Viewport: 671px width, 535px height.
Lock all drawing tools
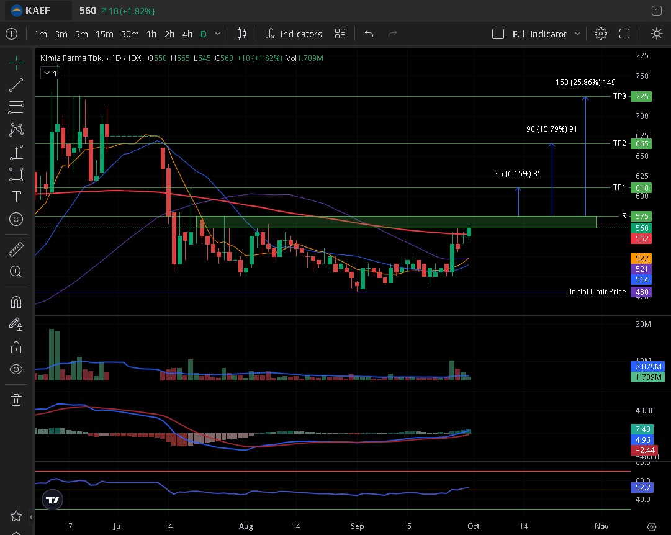point(17,347)
